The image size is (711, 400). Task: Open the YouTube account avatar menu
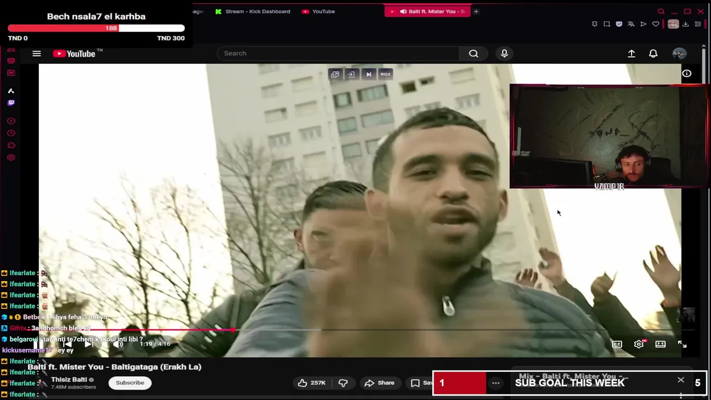coord(679,53)
